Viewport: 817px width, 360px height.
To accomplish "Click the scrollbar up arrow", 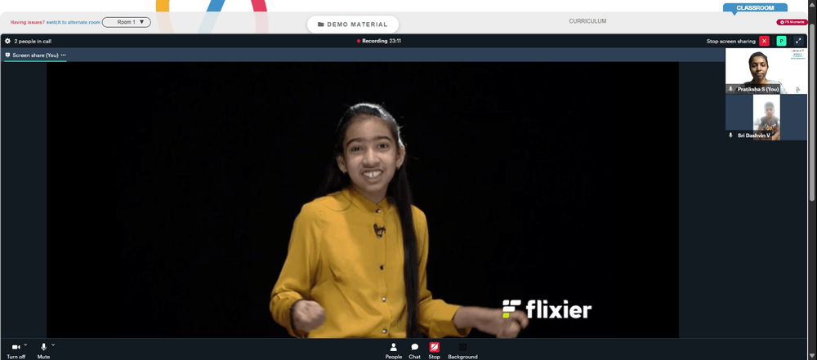I will pos(813,3).
